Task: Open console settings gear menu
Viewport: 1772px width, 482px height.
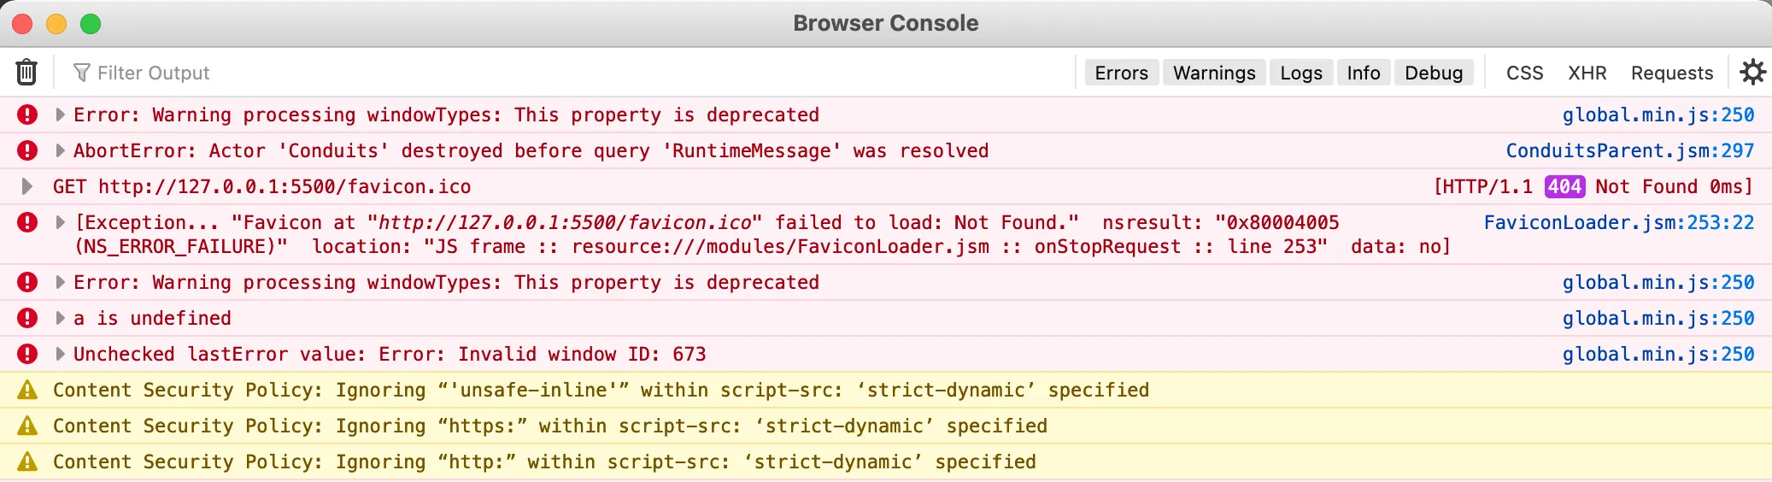Action: tap(1752, 73)
